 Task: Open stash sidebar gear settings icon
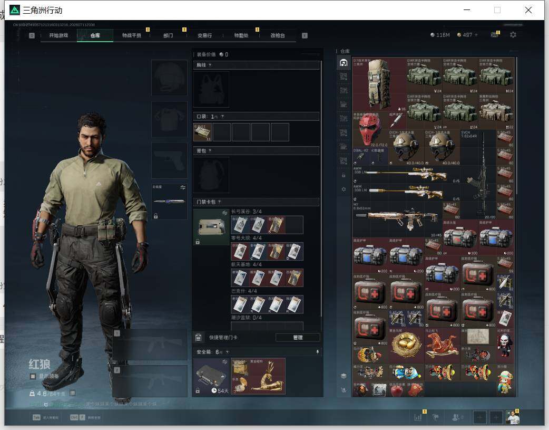pos(344,189)
